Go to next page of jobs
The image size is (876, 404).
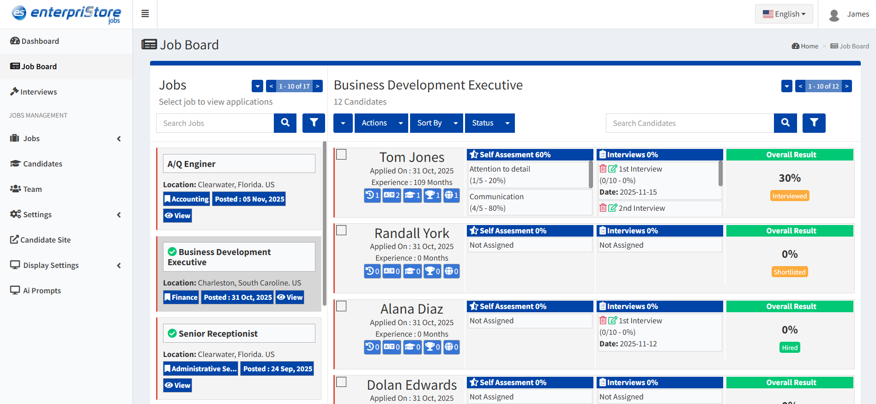tap(318, 86)
